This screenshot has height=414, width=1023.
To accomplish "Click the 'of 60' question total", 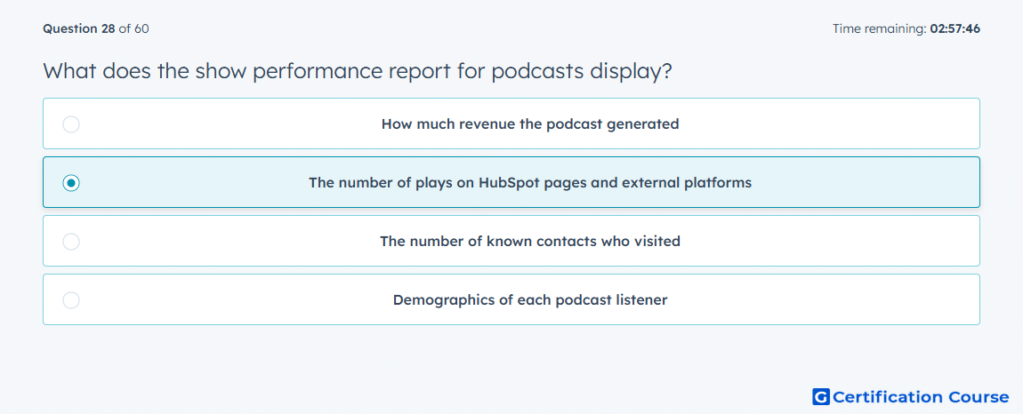I will [133, 28].
